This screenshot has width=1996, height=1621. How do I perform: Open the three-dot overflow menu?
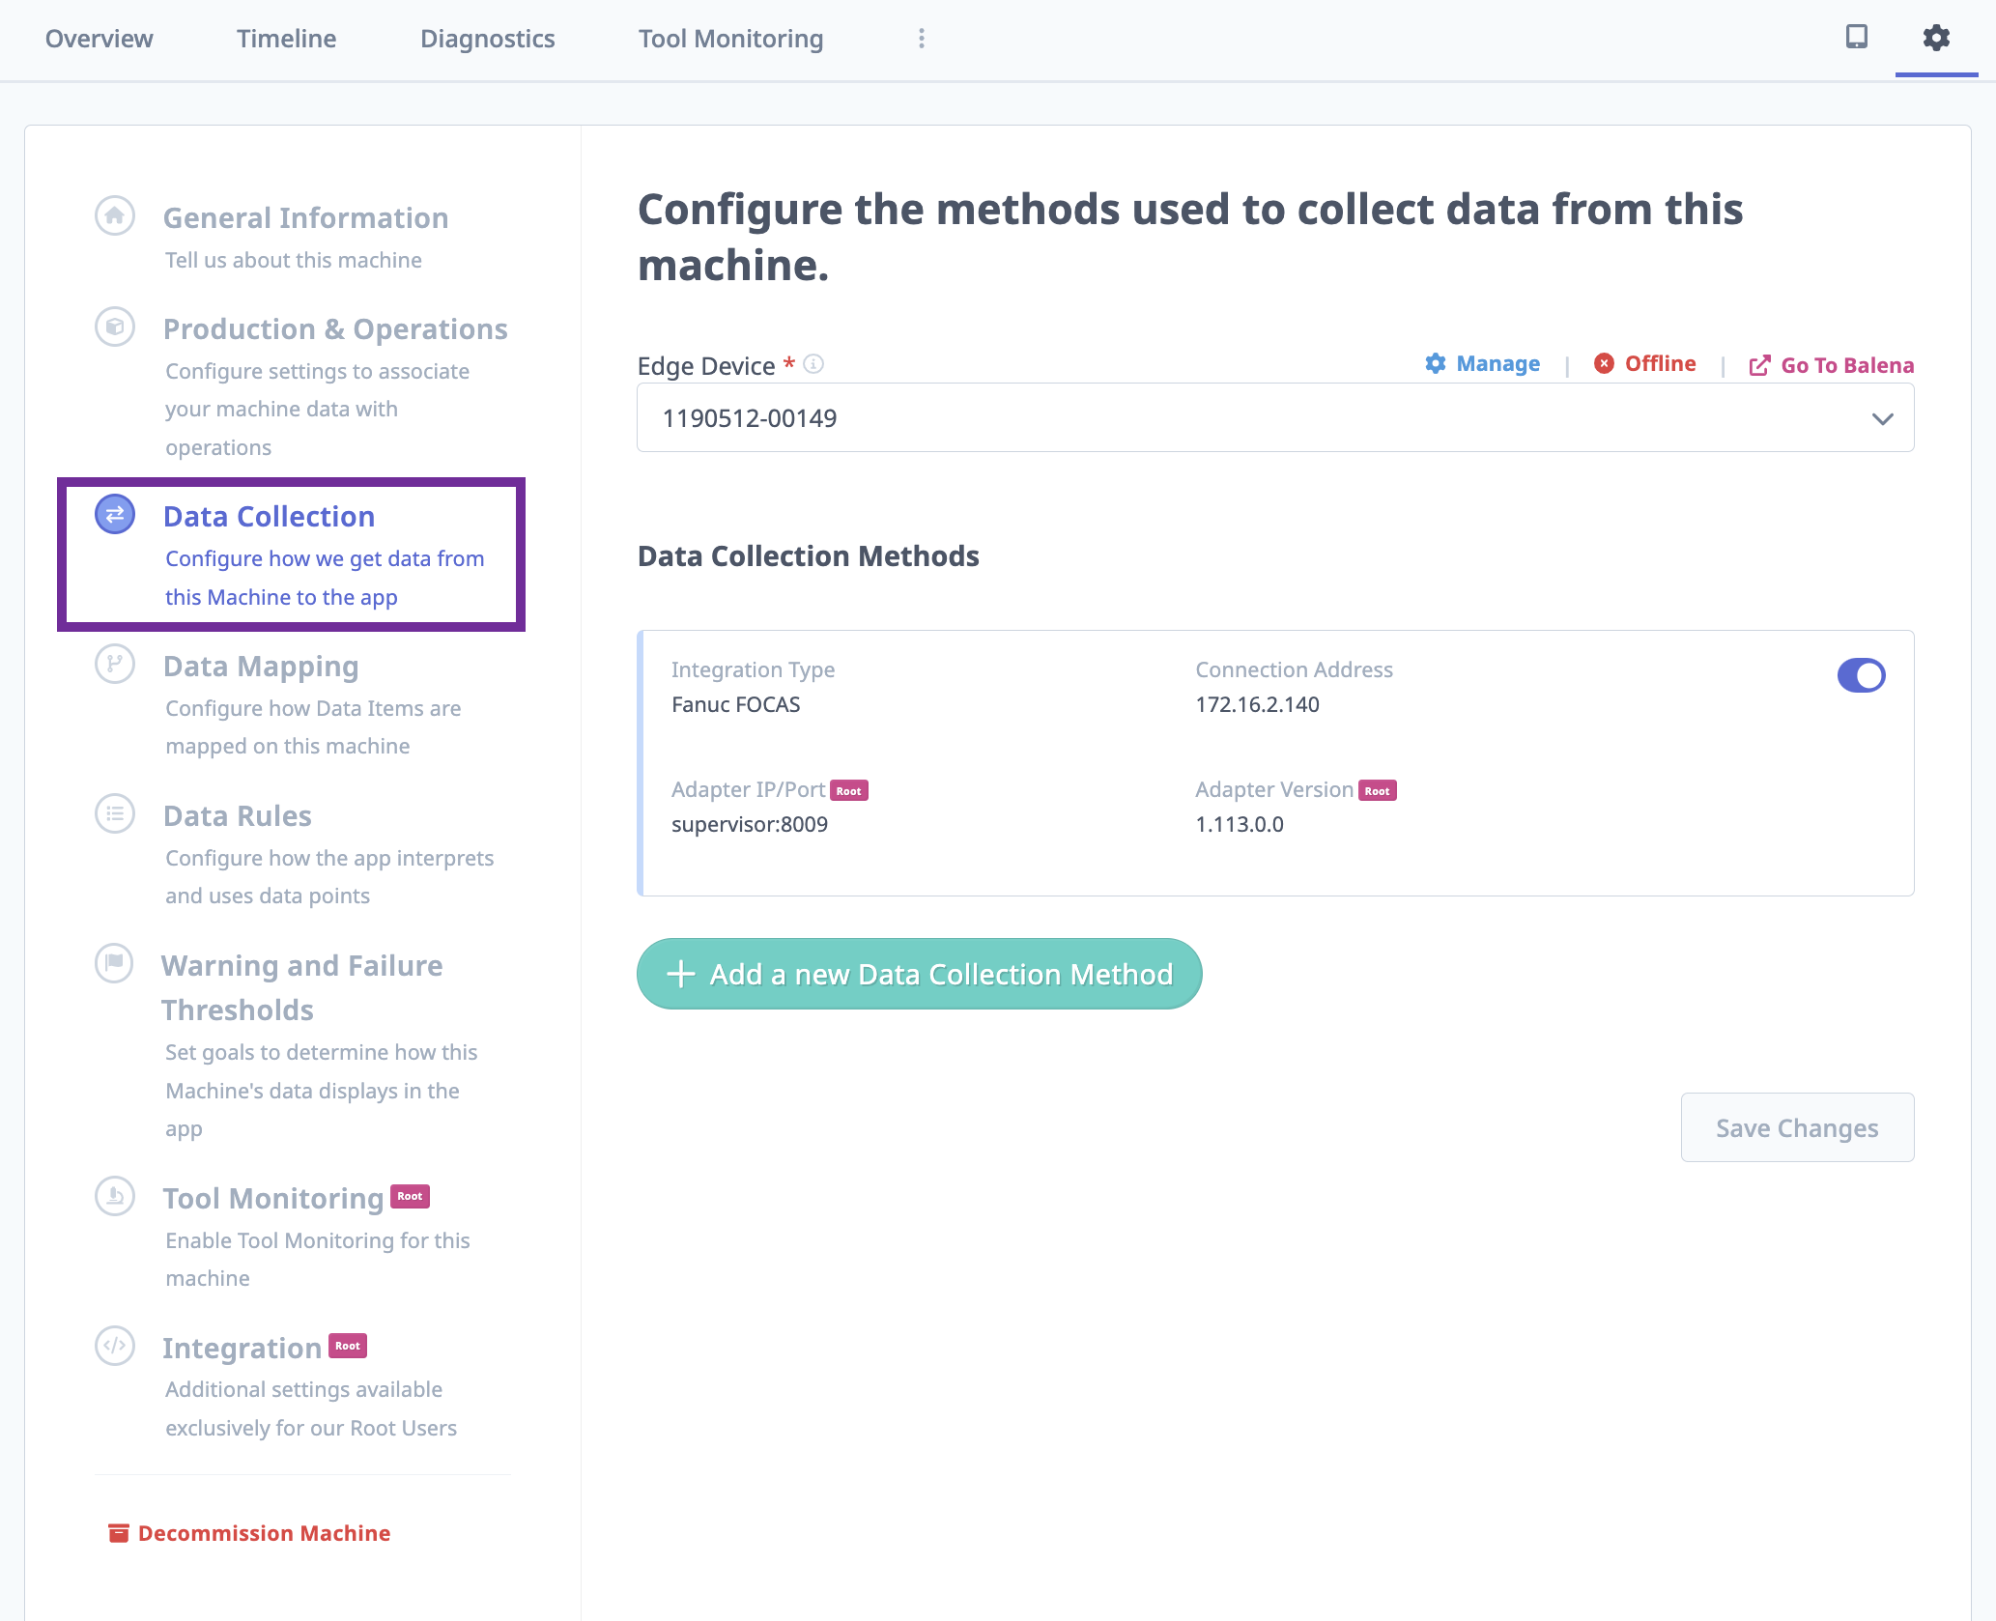point(921,39)
